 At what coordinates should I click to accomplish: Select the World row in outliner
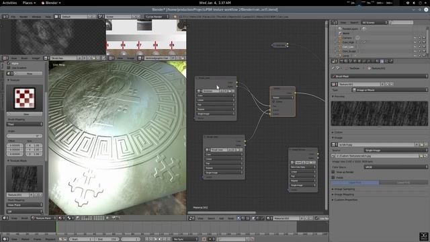click(x=346, y=33)
